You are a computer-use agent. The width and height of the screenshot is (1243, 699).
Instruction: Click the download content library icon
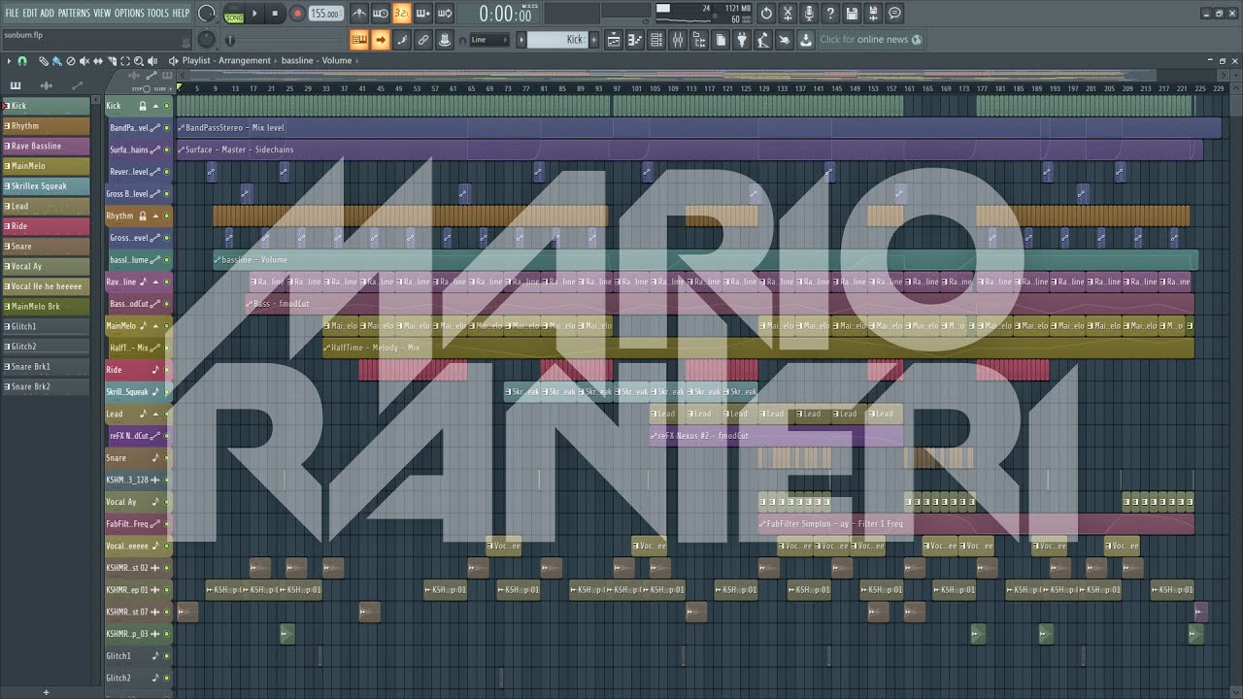(806, 40)
